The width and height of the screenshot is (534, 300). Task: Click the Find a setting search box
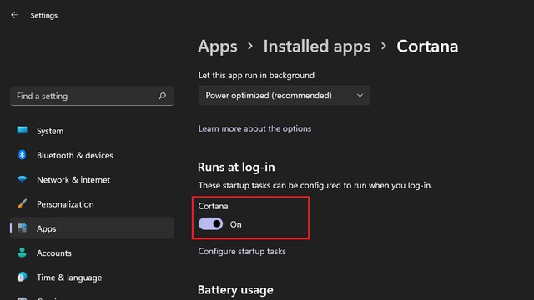point(92,96)
